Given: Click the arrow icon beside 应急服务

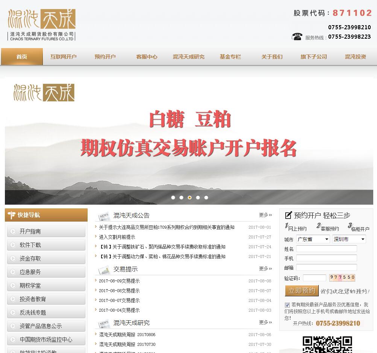Looking at the screenshot, I should coord(13,272).
